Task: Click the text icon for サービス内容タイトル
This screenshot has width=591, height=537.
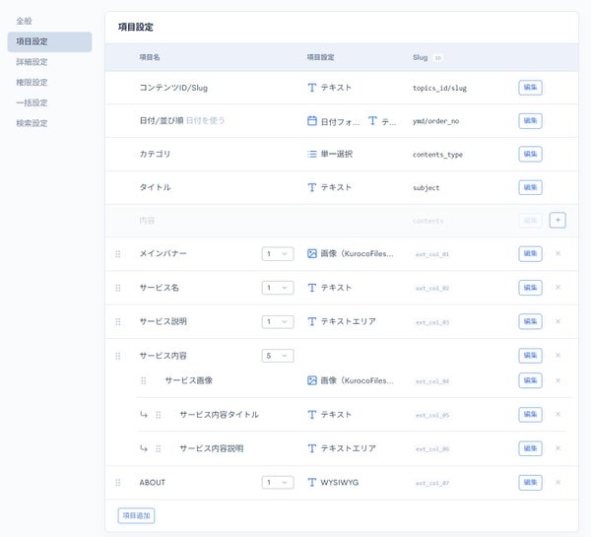Action: point(311,415)
